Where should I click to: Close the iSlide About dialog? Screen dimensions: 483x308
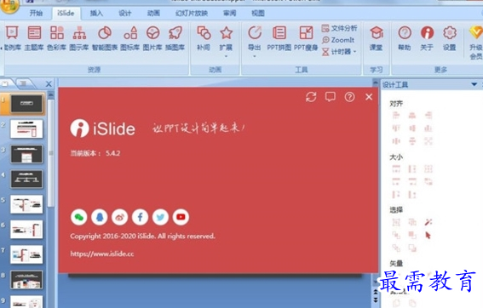pyautogui.click(x=369, y=97)
